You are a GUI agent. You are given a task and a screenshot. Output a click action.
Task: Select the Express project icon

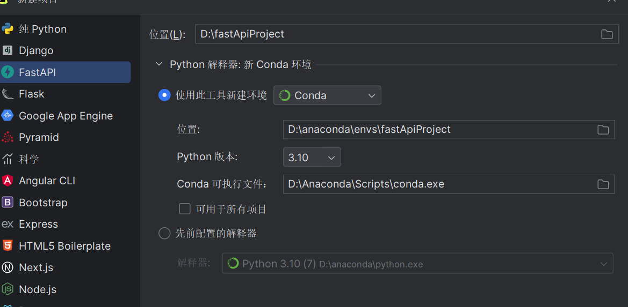[7, 224]
